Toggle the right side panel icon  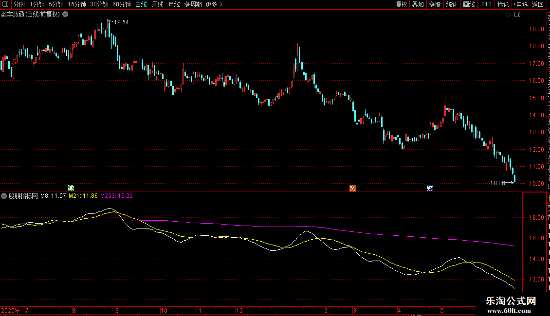(x=517, y=15)
